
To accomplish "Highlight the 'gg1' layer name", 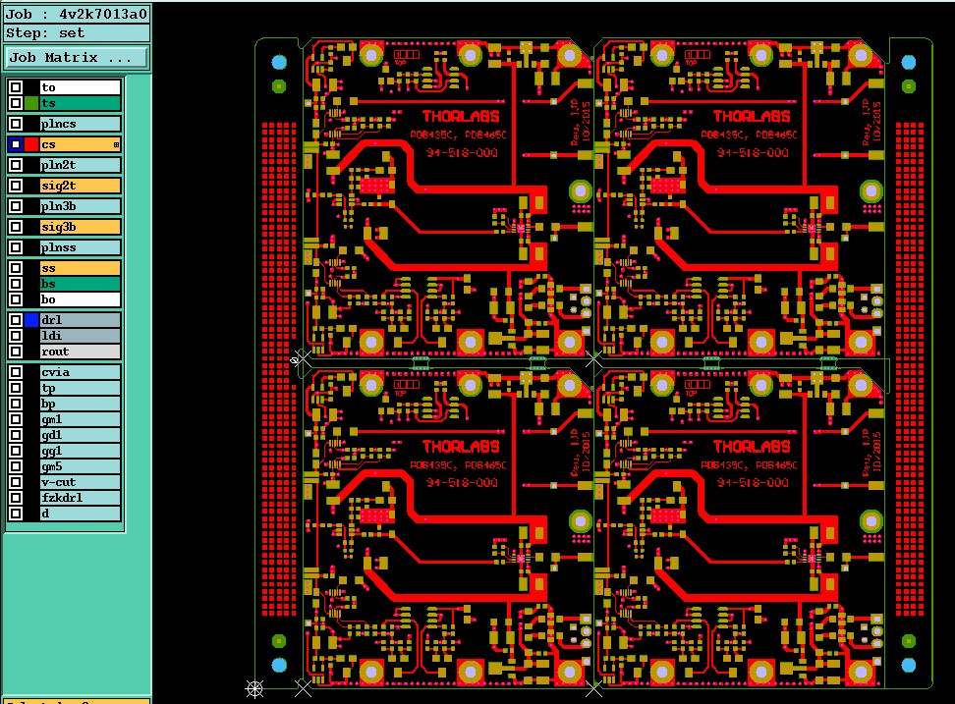I will [x=80, y=451].
